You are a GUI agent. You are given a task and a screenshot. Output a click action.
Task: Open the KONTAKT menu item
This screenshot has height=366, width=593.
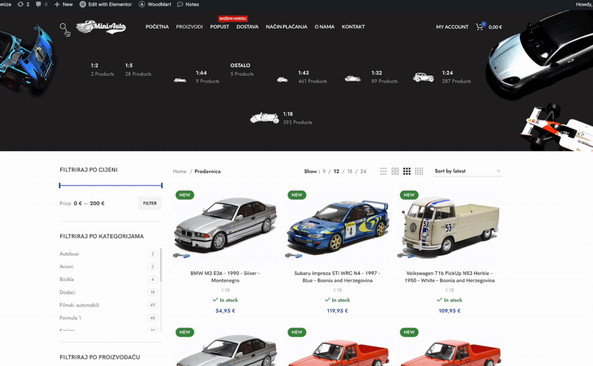coord(353,27)
